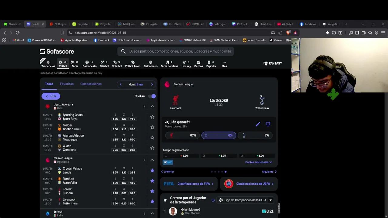Select the Tenis sport icon
388x218 pixels.
(x=75, y=64)
